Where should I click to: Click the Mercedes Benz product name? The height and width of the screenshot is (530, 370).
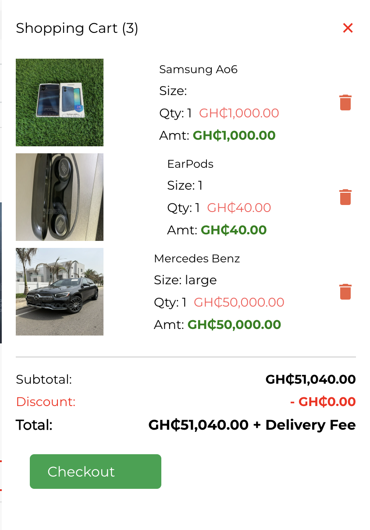(x=197, y=258)
